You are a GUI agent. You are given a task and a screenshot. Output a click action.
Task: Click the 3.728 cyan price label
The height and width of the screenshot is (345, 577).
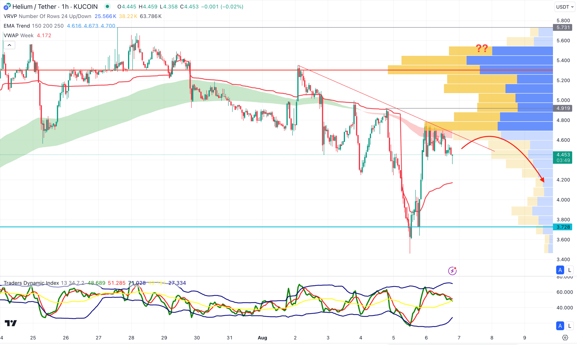click(x=563, y=227)
